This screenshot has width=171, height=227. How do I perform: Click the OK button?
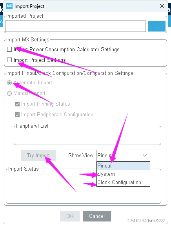pyautogui.click(x=70, y=216)
